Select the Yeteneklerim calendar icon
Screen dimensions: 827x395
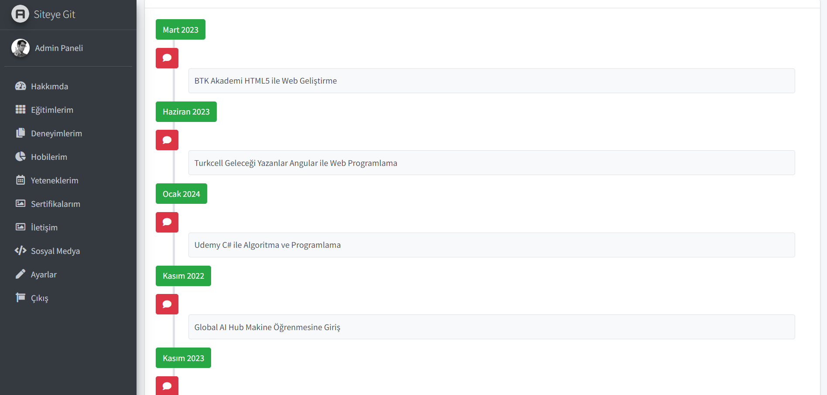coord(21,180)
